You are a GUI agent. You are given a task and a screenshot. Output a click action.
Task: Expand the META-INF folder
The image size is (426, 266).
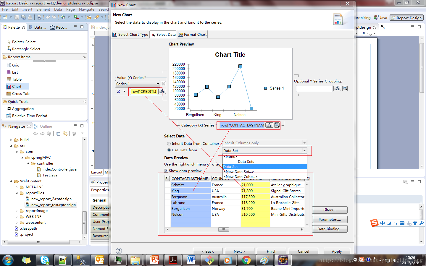(x=17, y=187)
